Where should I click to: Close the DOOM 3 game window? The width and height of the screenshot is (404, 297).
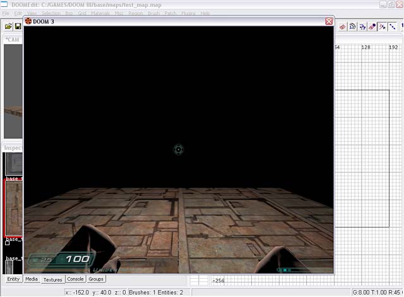329,21
